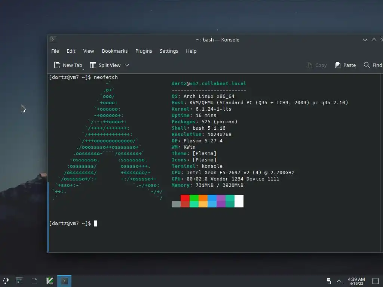Expand the Split View dropdown arrow
Image resolution: width=383 pixels, height=287 pixels.
click(x=126, y=65)
